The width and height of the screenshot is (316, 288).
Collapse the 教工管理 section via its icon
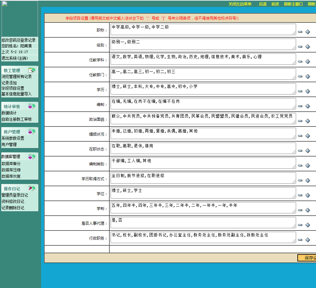(32, 70)
